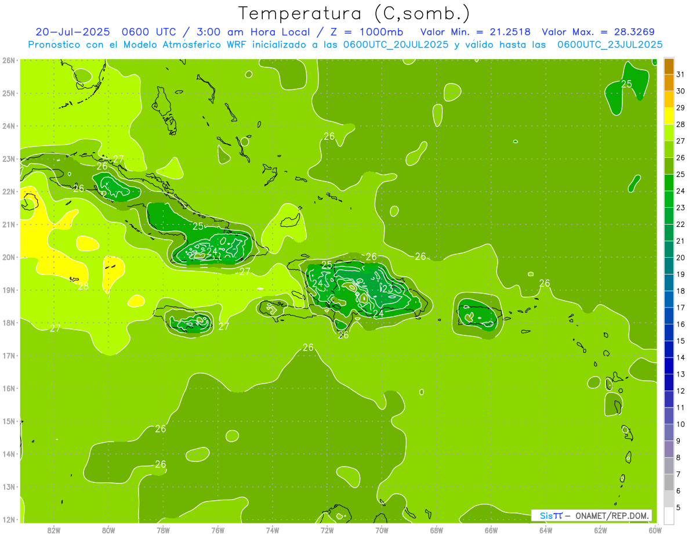The image size is (696, 538).
Task: Click the '23' contour label over Hispaniola
Action: (x=387, y=288)
